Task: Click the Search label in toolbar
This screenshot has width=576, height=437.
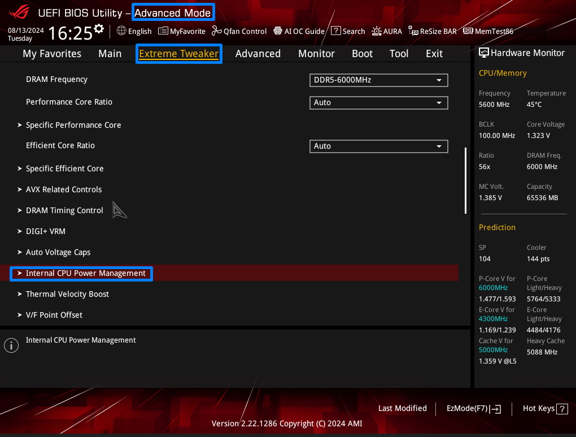Action: click(354, 31)
